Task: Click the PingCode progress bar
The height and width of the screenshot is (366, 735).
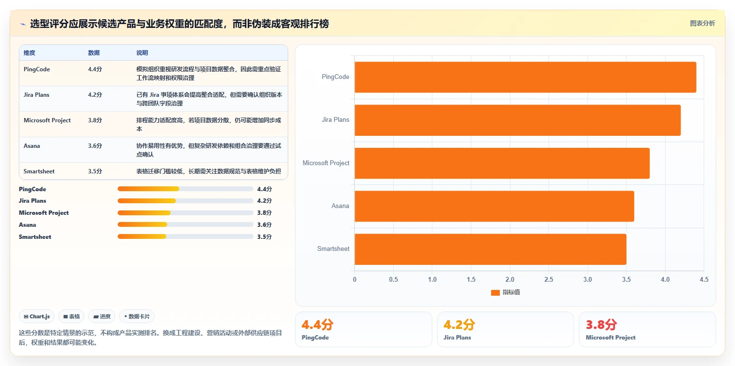Action: pyautogui.click(x=185, y=189)
